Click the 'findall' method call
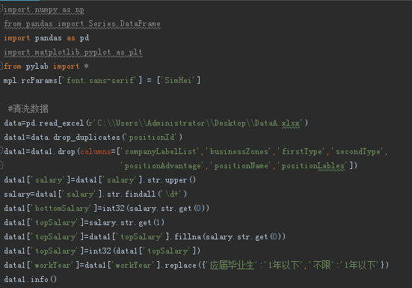 [x=140, y=194]
